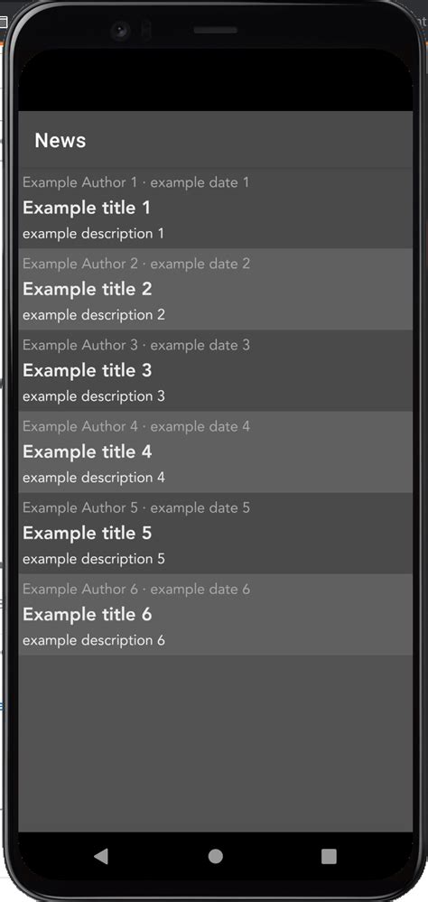Tap the Android home circle icon

[x=216, y=857]
